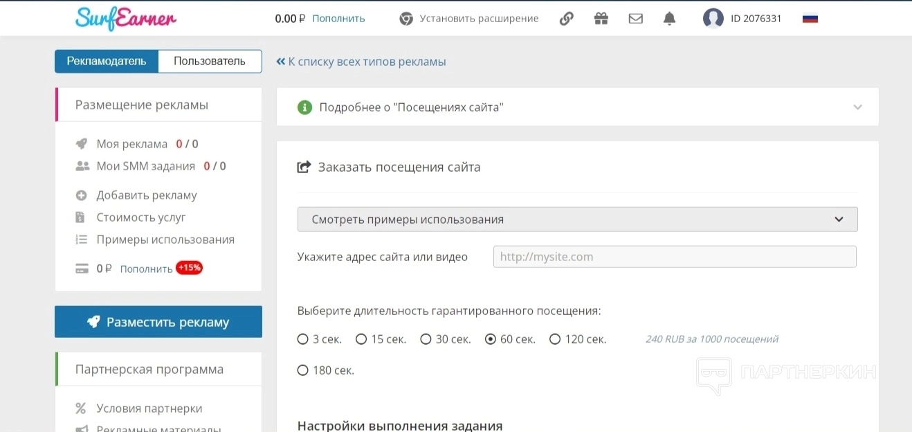Image resolution: width=912 pixels, height=432 pixels.
Task: Focus the site address input field
Action: (x=675, y=257)
